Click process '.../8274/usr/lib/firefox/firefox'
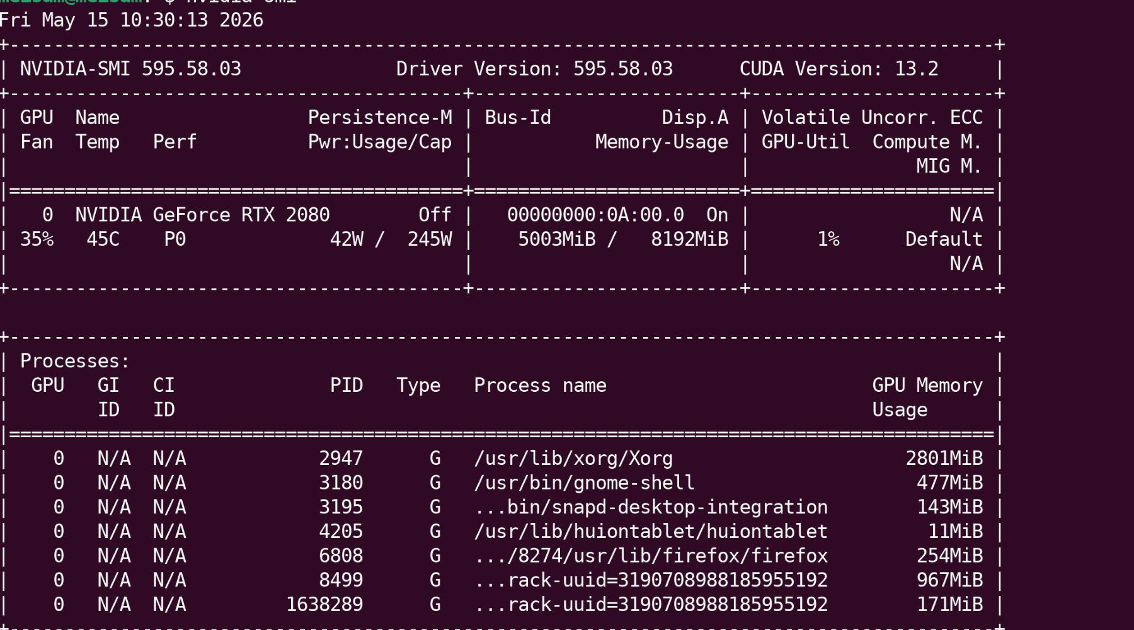 651,556
